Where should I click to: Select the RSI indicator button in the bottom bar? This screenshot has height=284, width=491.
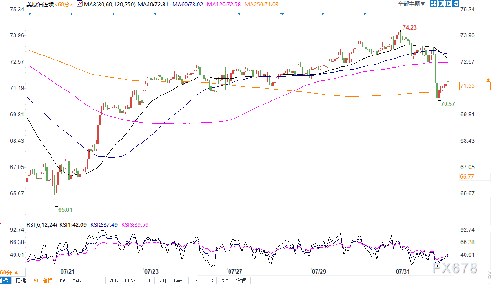(x=196, y=280)
